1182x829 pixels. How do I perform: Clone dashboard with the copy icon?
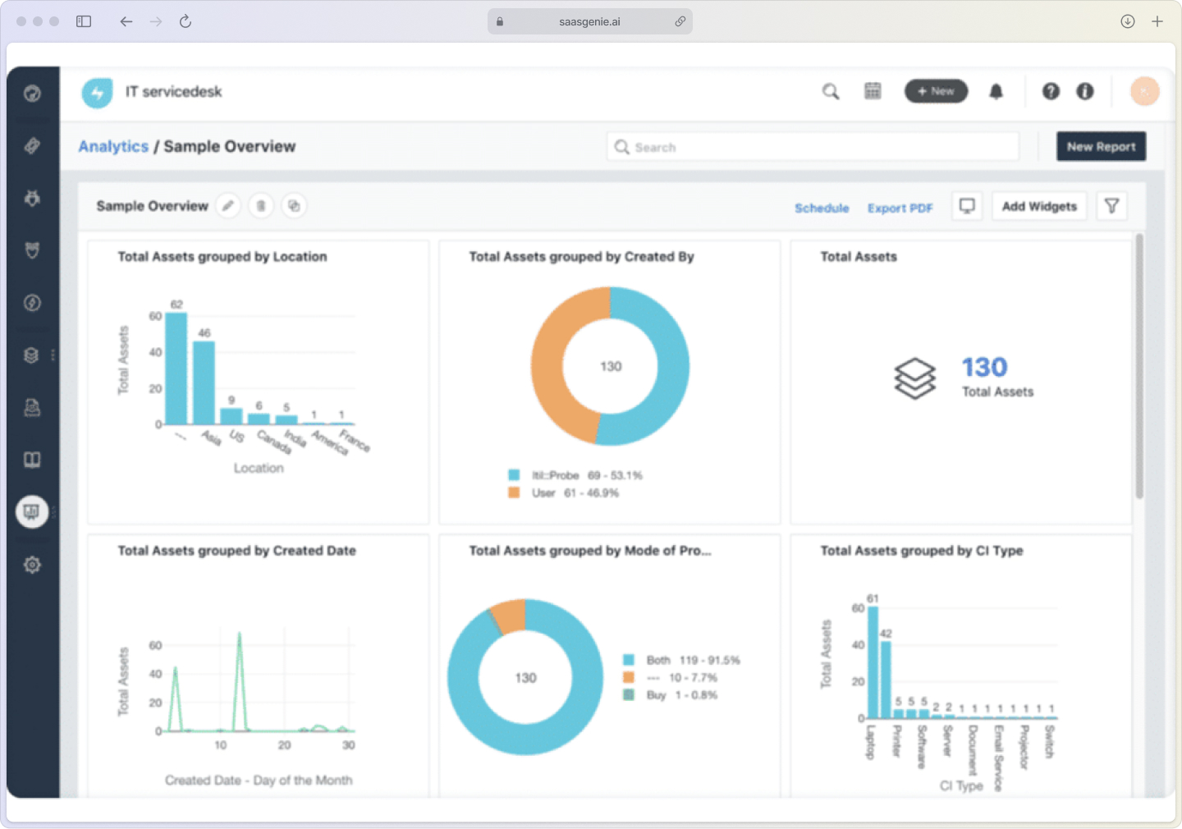tap(294, 206)
